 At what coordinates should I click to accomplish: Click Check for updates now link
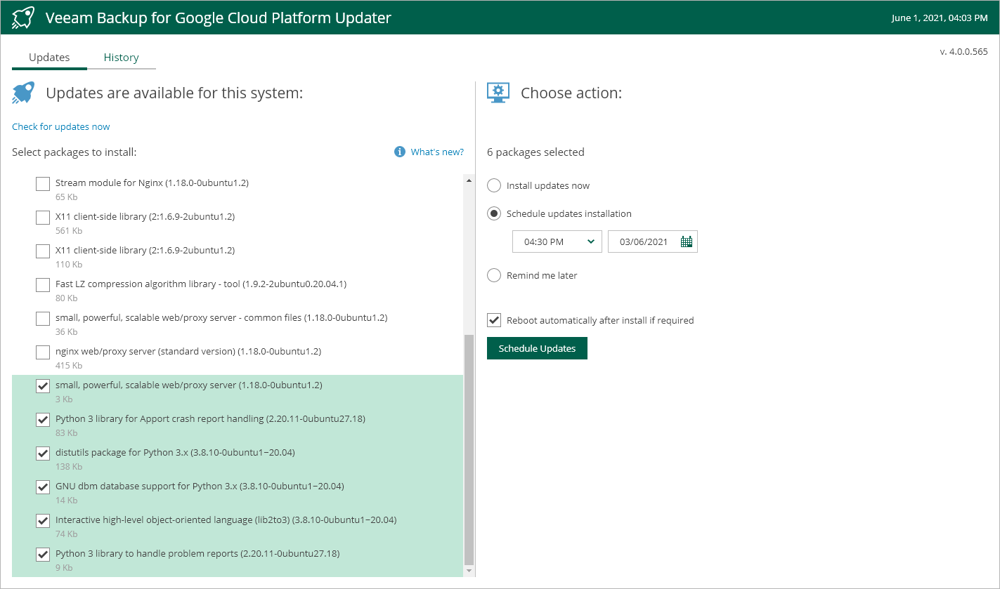(61, 126)
